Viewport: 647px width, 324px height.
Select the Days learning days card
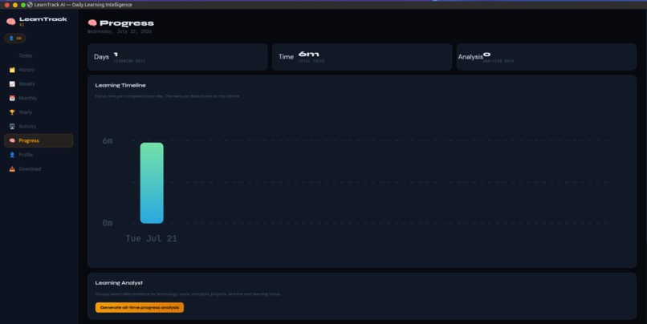[177, 57]
